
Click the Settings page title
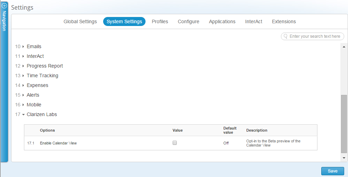(x=22, y=7)
